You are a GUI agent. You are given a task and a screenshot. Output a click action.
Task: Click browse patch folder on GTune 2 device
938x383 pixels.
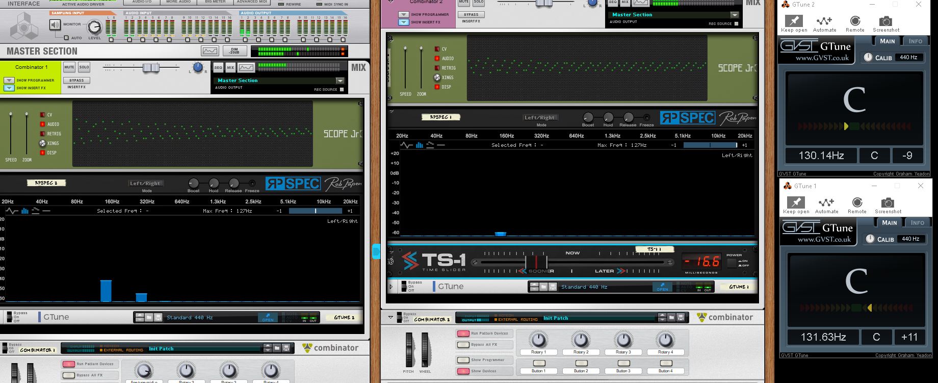point(149,317)
